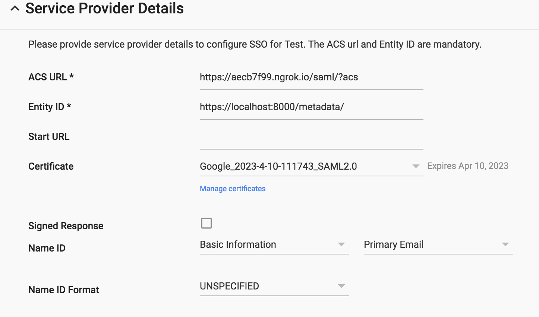Collapse the Service Provider Details section

pyautogui.click(x=15, y=8)
